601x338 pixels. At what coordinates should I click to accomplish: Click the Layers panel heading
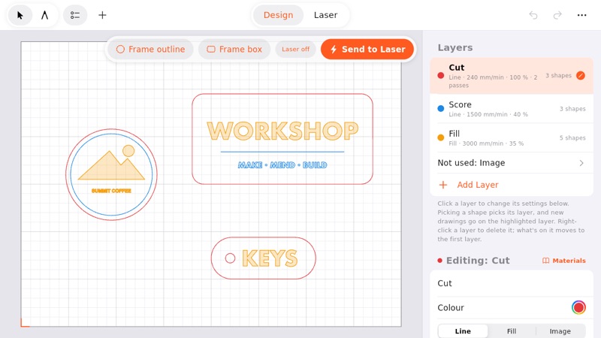455,47
